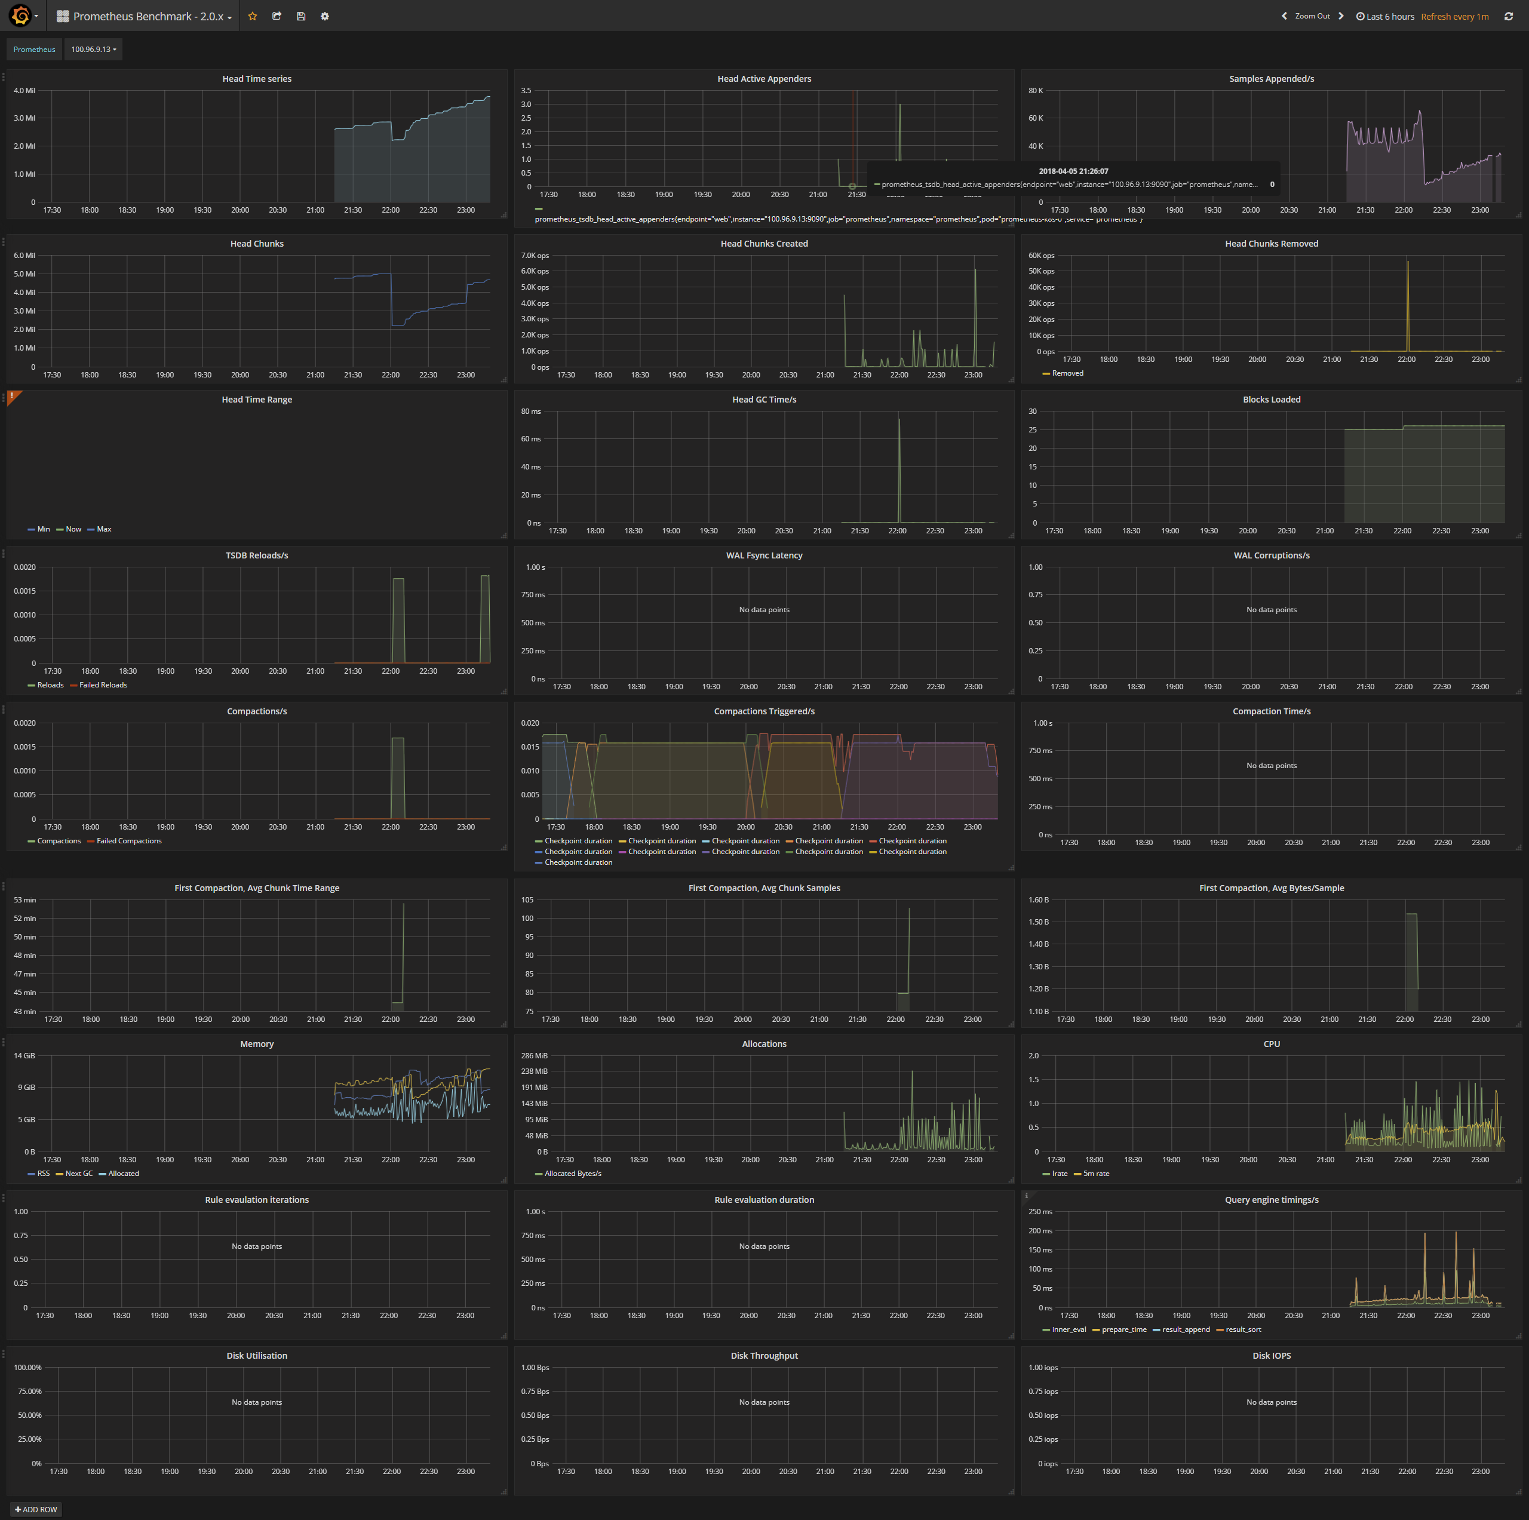Open the Grafana logo main menu
This screenshot has height=1520, width=1529.
(22, 16)
